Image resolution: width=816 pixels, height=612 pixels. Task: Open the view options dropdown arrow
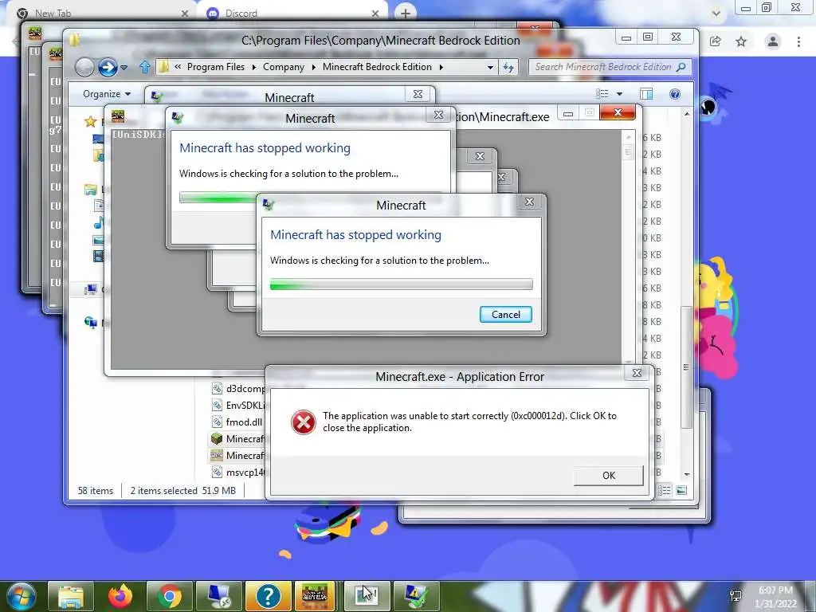pyautogui.click(x=619, y=94)
